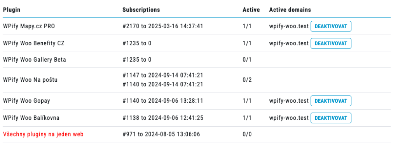Click subscription #971 expiring 2024-08-05
398x148 pixels.
point(161,134)
